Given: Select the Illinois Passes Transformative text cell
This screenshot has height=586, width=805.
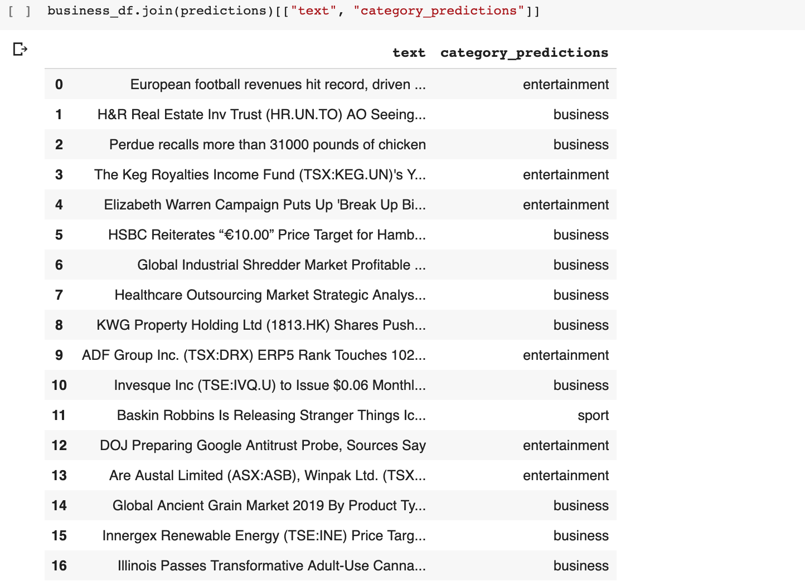Looking at the screenshot, I should point(271,566).
